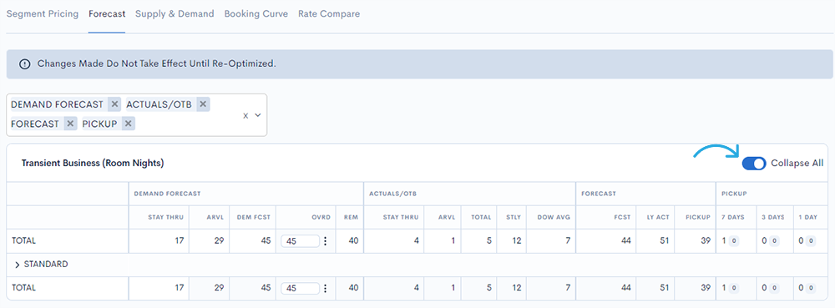Click the PICKUP group header
Viewport: 835px width, 308px height.
click(x=734, y=194)
